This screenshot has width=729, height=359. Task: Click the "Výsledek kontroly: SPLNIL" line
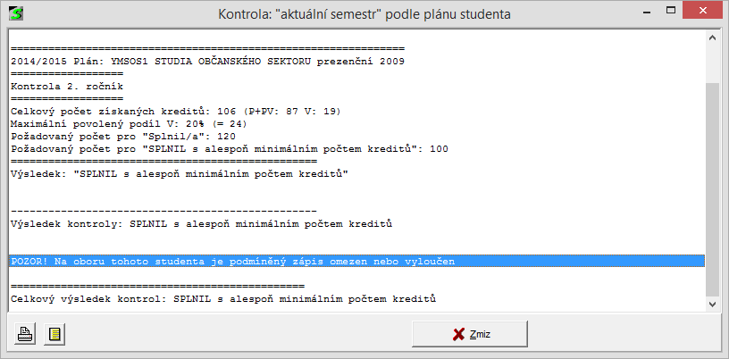tap(202, 222)
